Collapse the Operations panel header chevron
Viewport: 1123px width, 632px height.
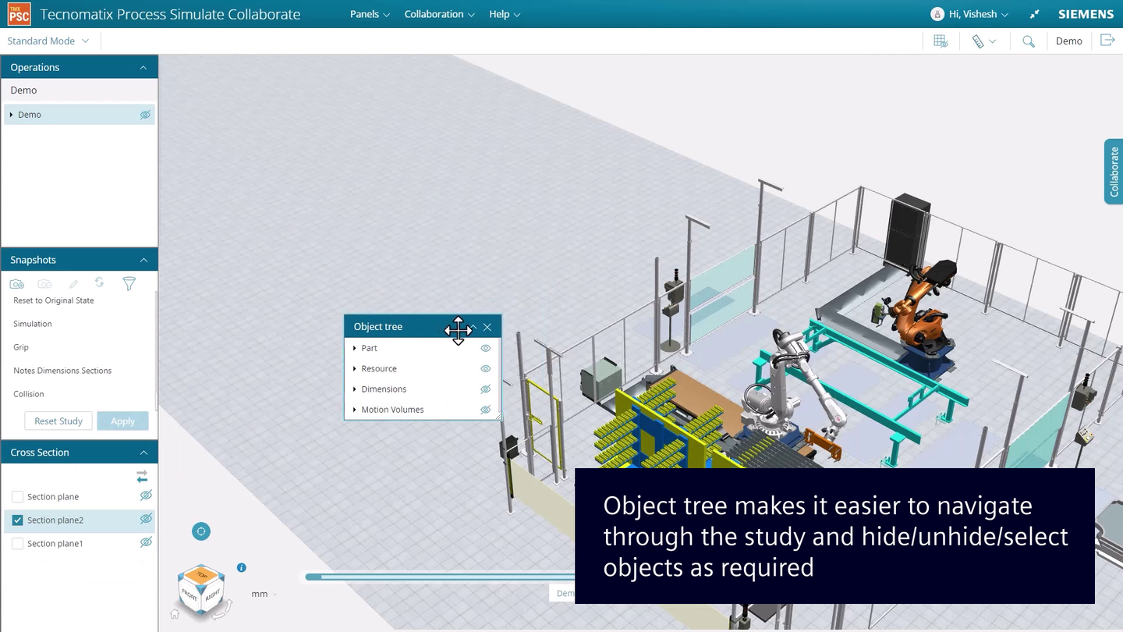tap(143, 67)
